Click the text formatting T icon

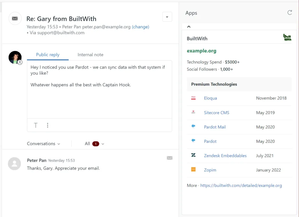tap(36, 125)
